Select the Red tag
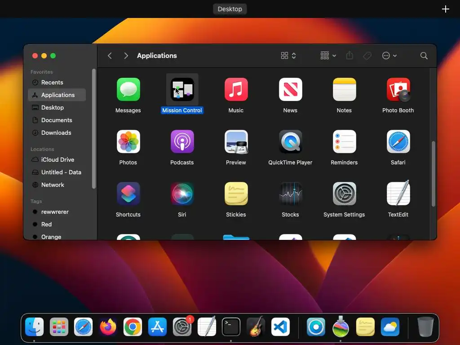Screen dimensions: 460x345 point(57,225)
